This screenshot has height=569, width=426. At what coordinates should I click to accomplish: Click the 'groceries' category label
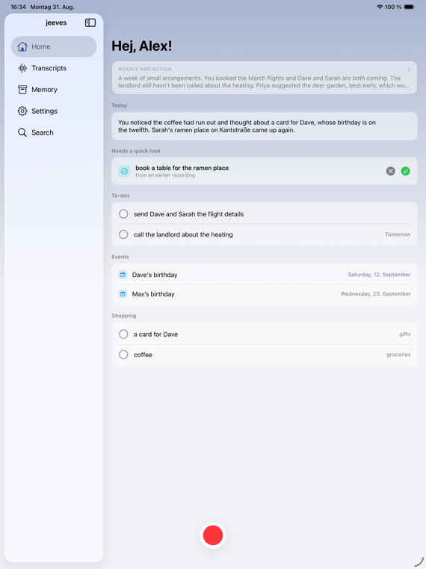(x=398, y=355)
